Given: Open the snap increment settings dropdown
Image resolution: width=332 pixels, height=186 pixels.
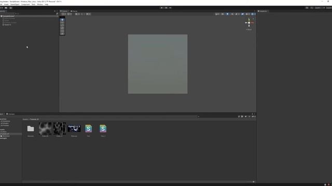Looking at the screenshot, I should (x=88, y=14).
